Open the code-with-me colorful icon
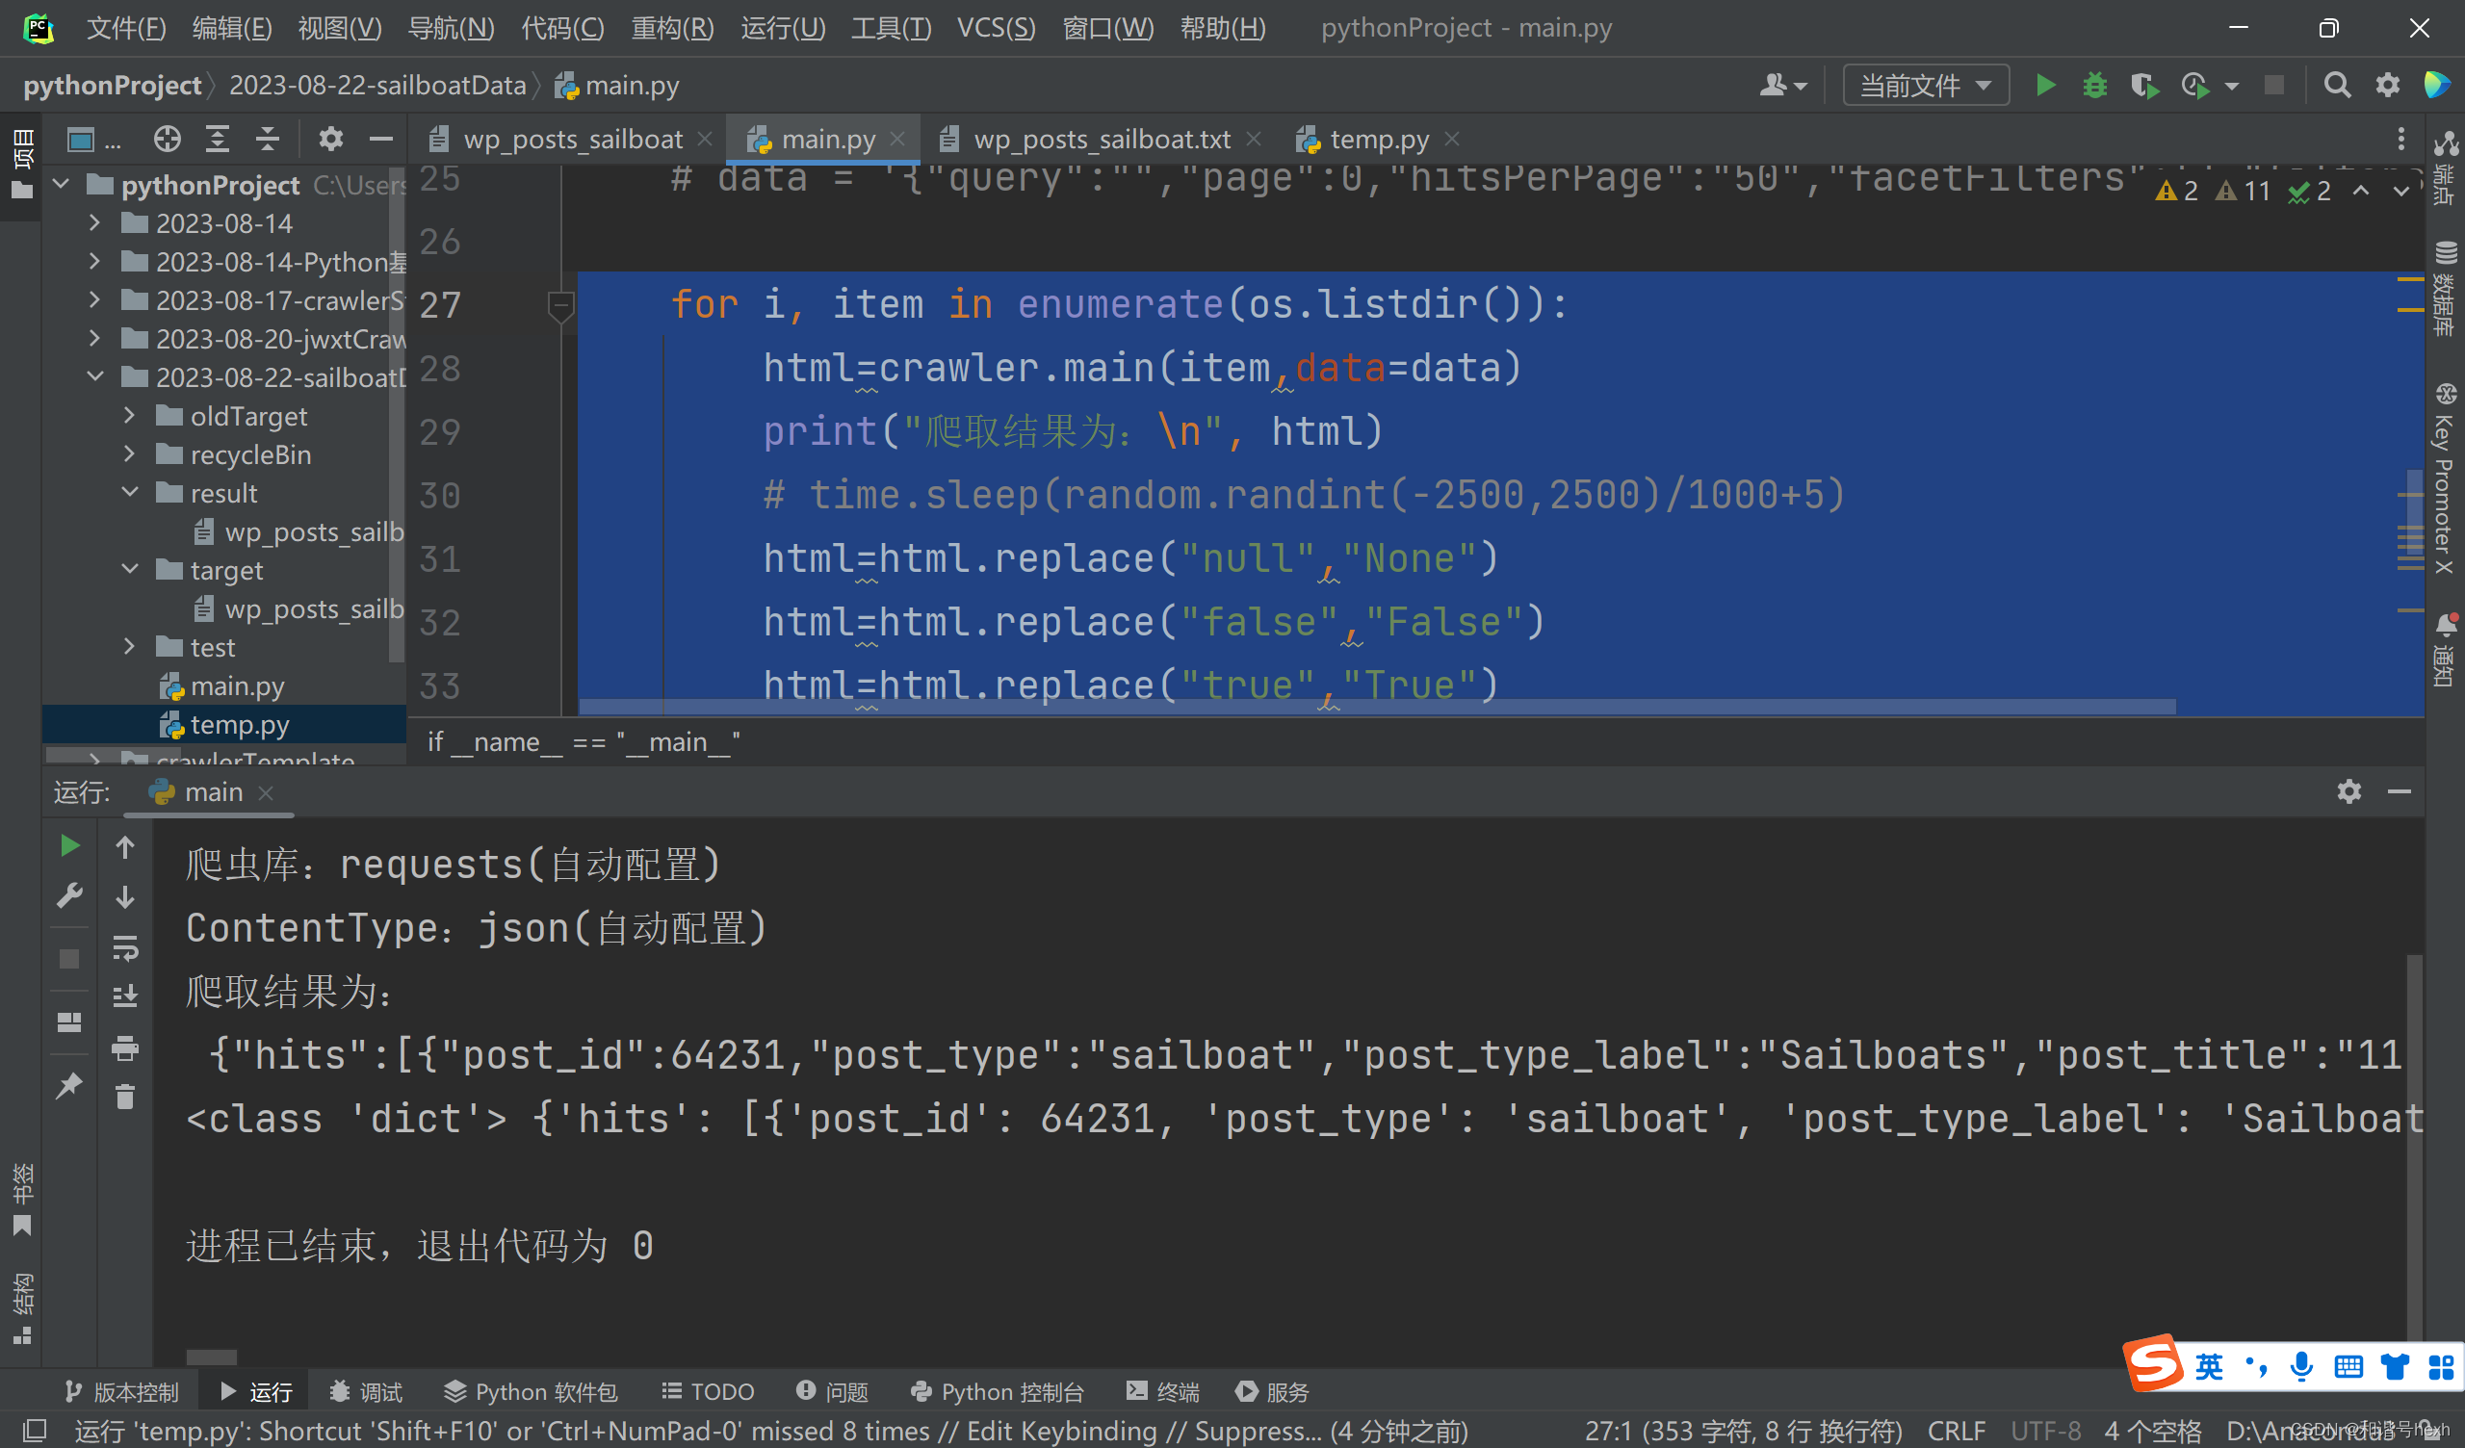This screenshot has height=1448, width=2465. pos(2437,85)
